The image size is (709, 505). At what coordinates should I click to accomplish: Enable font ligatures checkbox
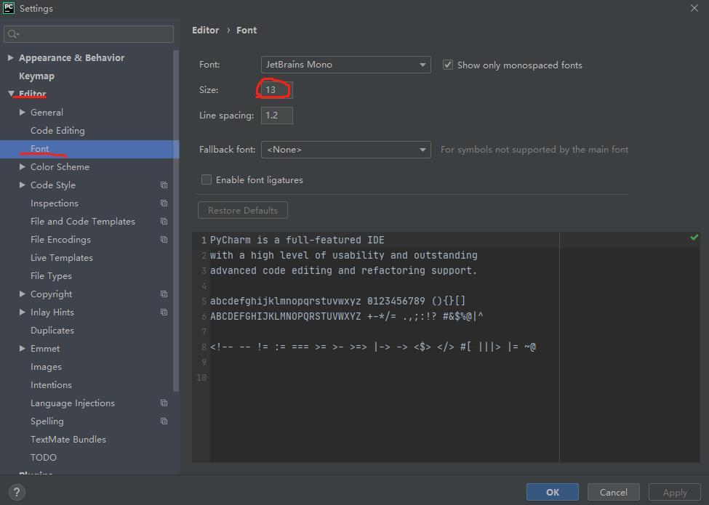click(x=207, y=179)
